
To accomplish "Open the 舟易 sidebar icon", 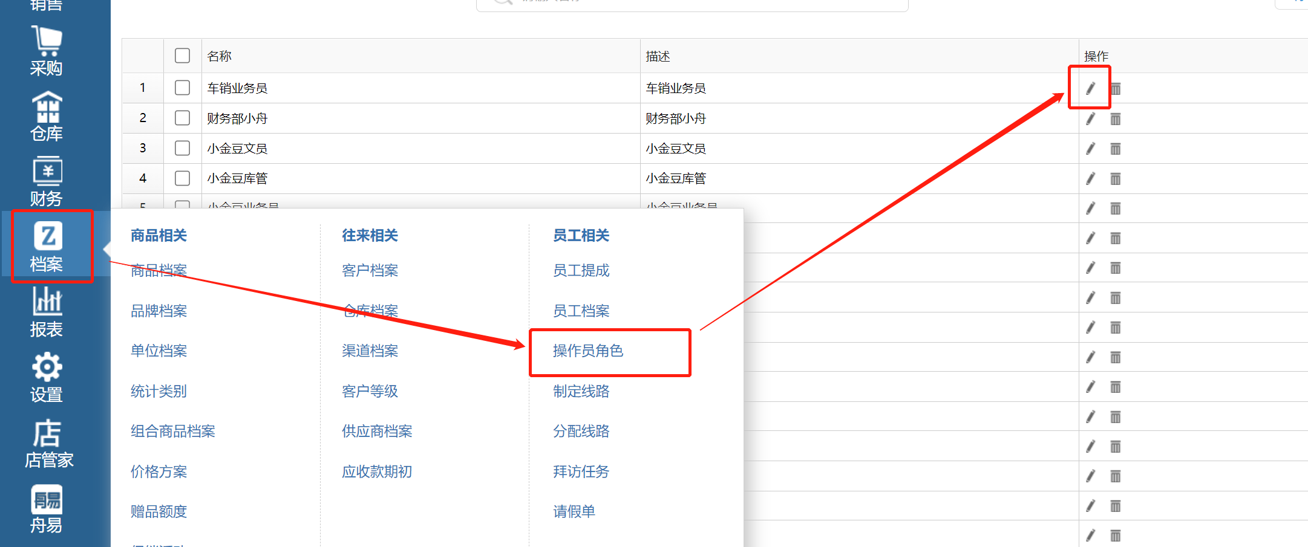I will coord(47,509).
